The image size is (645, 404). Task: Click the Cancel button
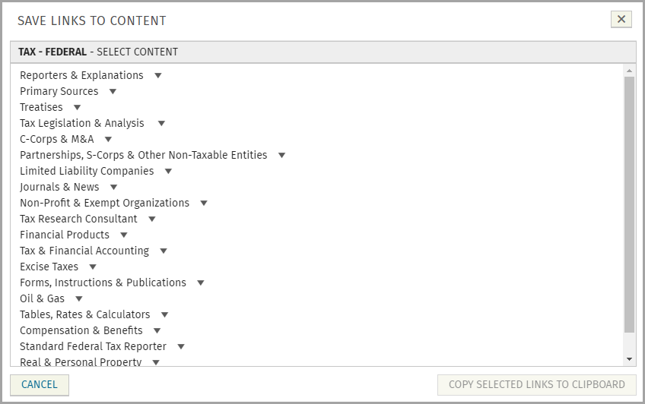40,385
